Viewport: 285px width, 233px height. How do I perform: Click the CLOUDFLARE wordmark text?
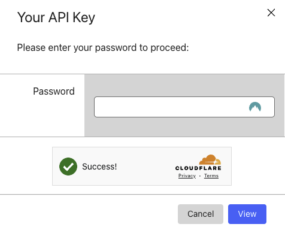[x=198, y=168]
